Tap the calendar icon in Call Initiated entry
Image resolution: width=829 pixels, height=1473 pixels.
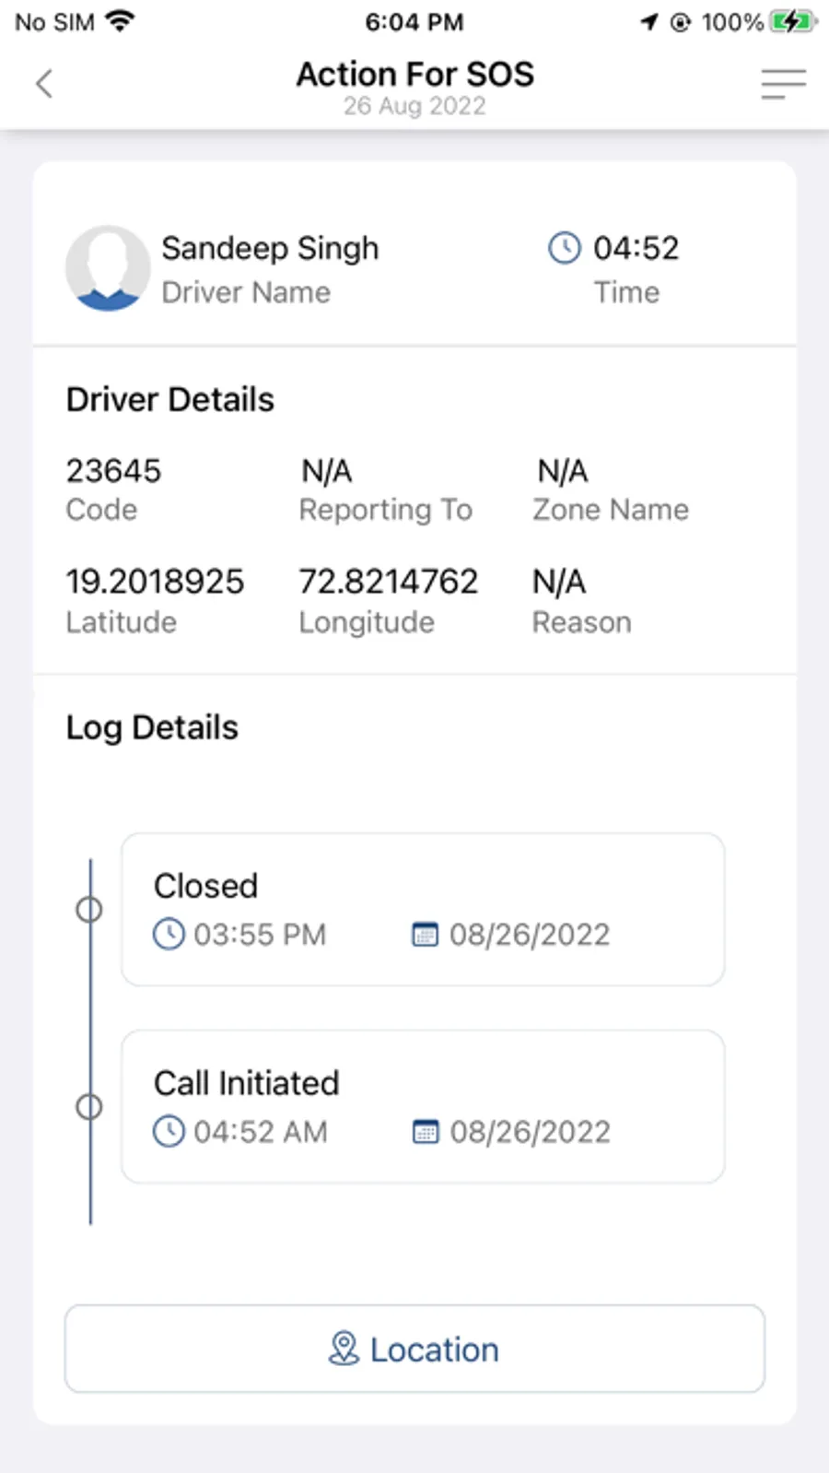(425, 1131)
